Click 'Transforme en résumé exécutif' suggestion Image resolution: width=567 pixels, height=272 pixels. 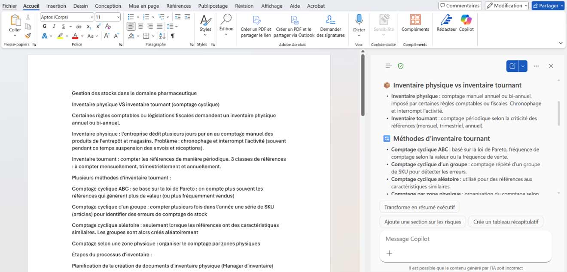419,207
